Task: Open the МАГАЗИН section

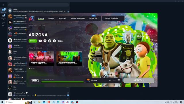Action: coord(32,25)
